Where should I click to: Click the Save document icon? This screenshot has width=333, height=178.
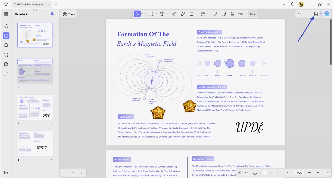[x=316, y=14]
